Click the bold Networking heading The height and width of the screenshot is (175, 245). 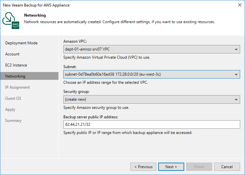click(x=35, y=15)
